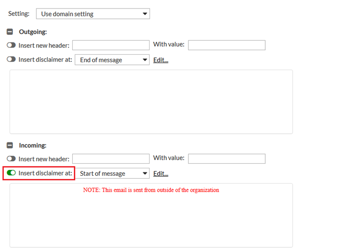
Task: Click Edit link in Outgoing section
Action: tap(161, 60)
